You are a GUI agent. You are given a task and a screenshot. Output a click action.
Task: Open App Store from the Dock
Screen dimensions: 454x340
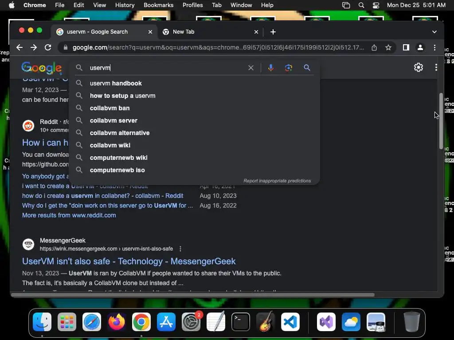pyautogui.click(x=166, y=322)
